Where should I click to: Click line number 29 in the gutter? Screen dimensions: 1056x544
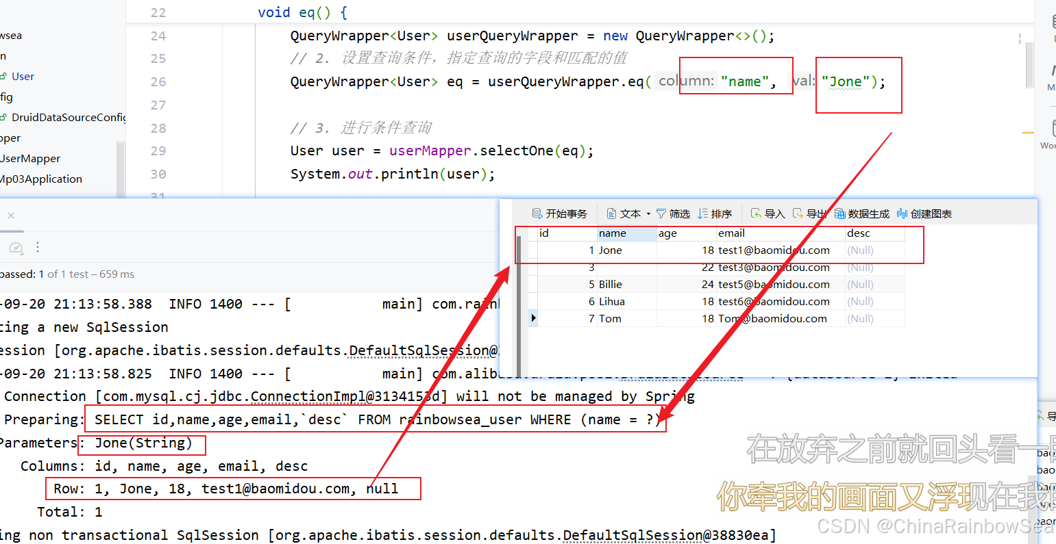pyautogui.click(x=158, y=151)
